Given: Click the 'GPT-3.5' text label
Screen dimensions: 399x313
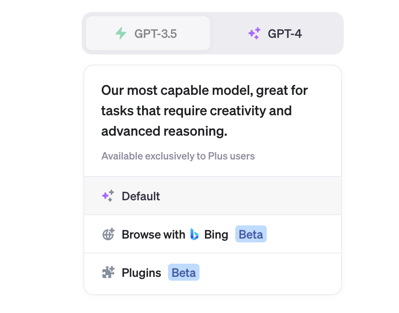Looking at the screenshot, I should [x=156, y=34].
